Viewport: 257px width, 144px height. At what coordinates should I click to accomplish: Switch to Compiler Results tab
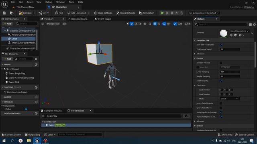[51, 111]
